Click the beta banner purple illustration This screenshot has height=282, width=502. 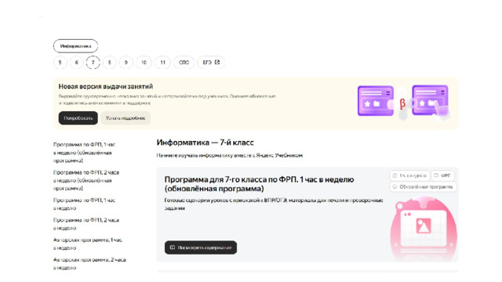pos(404,102)
